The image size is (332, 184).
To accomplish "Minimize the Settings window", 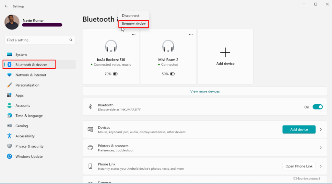I will coord(304,4).
